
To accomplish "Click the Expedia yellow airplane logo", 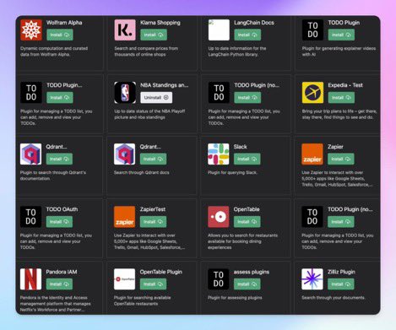I will [312, 93].
